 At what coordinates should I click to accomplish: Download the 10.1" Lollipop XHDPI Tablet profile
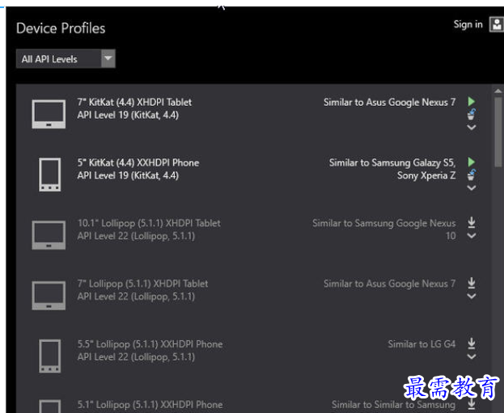coord(471,222)
